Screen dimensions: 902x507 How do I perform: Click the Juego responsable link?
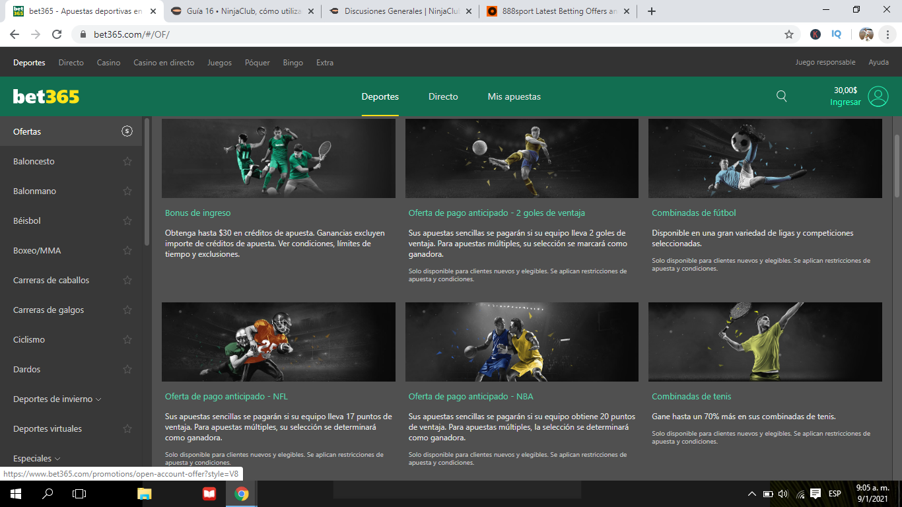pos(825,63)
